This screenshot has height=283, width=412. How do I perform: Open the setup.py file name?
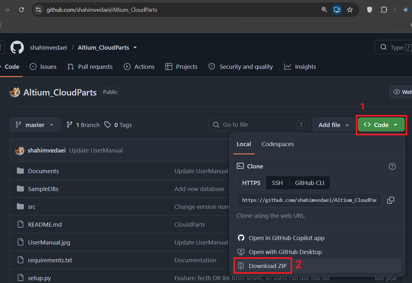tap(39, 278)
